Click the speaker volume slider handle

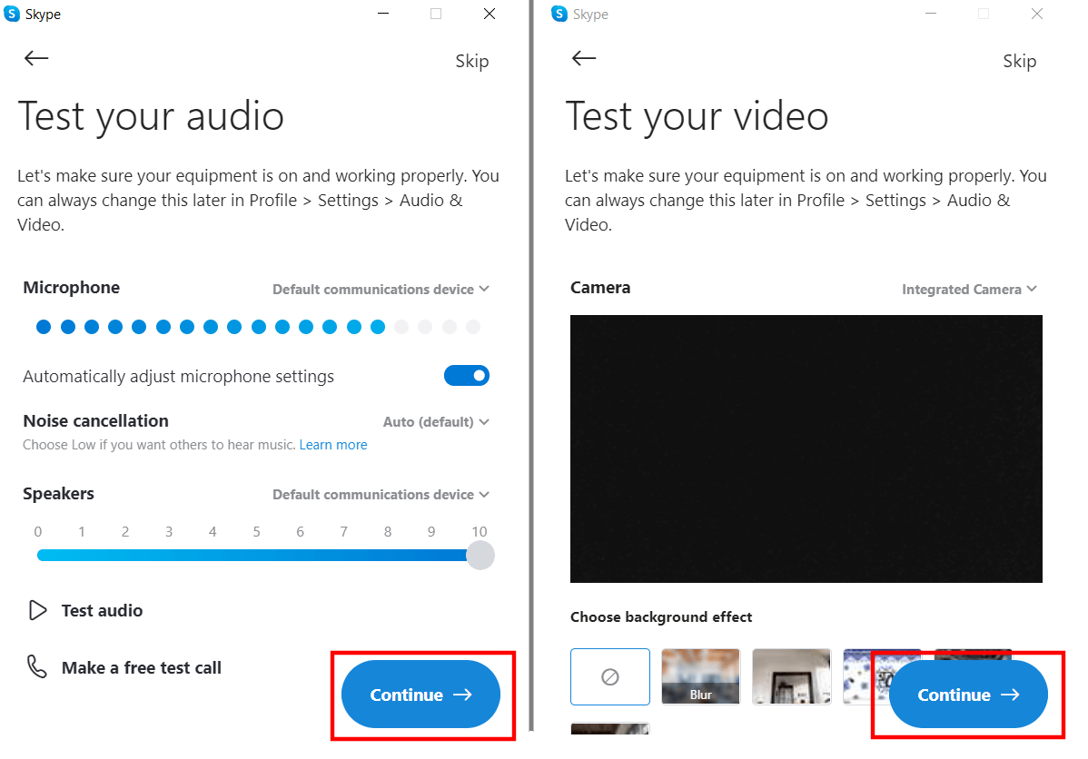coord(480,555)
